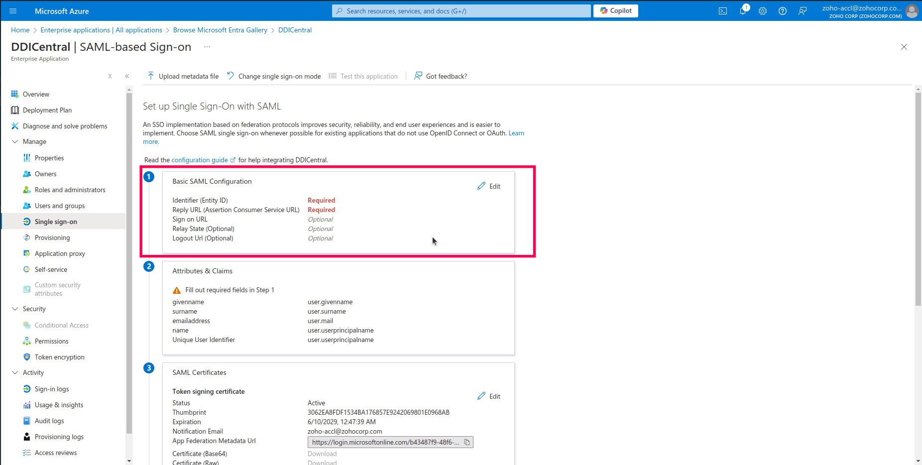Copy the App Federation Metadata Url
The width and height of the screenshot is (922, 465).
coord(467,442)
